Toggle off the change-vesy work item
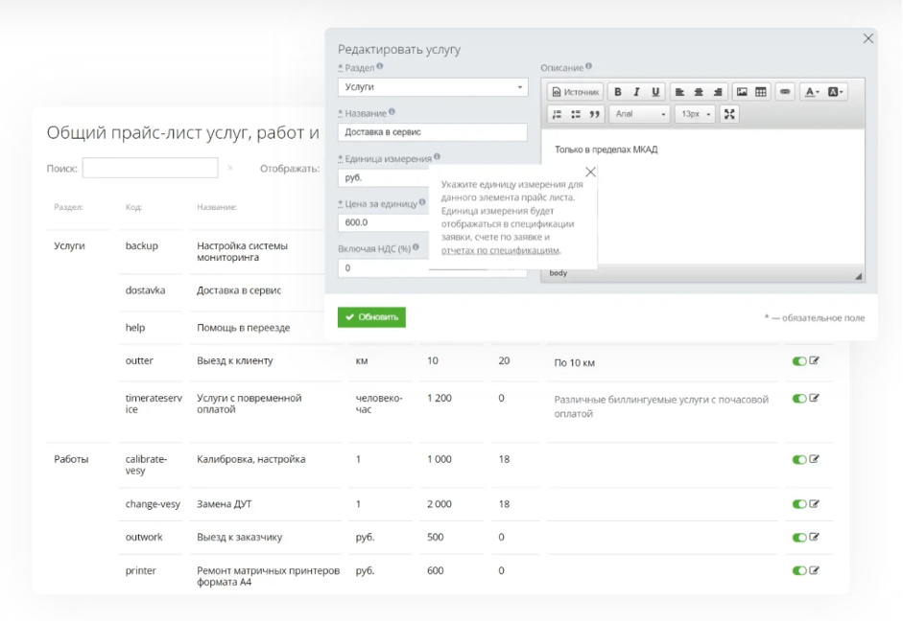Image resolution: width=903 pixels, height=623 pixels. (798, 503)
